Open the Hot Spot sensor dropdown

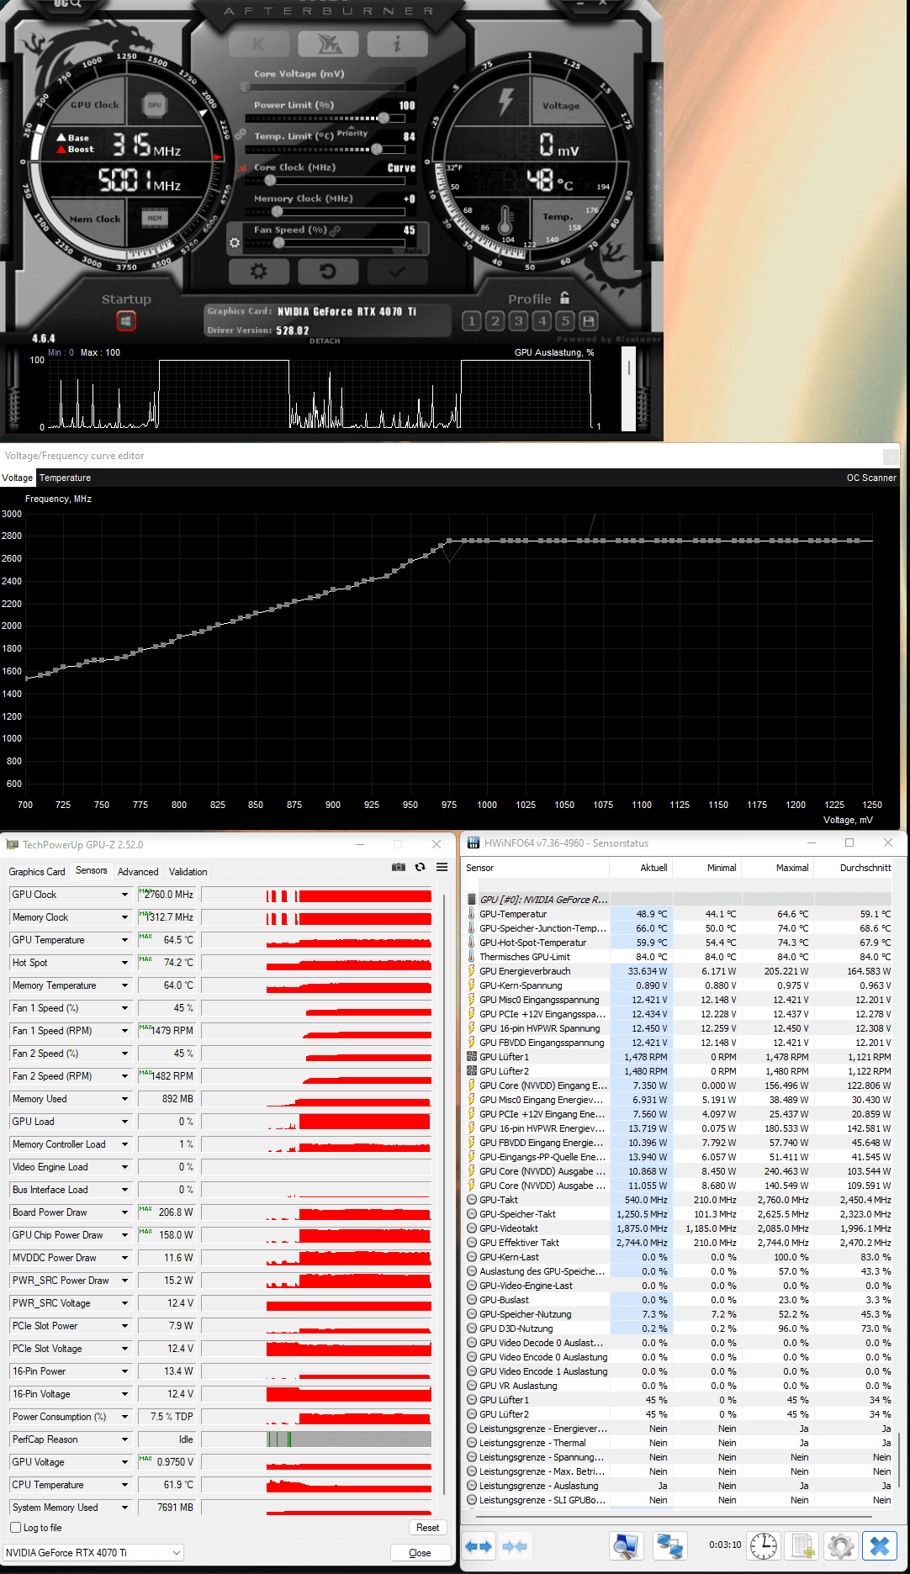point(124,963)
